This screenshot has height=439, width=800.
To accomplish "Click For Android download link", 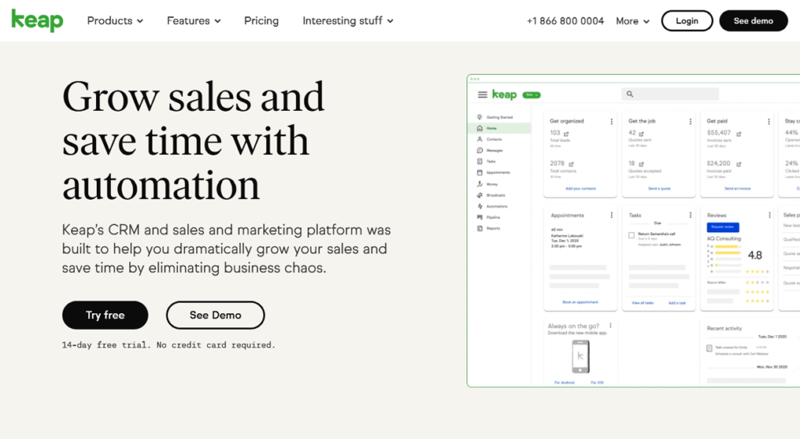I will (564, 383).
